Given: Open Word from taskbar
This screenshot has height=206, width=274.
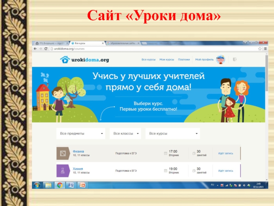Looking at the screenshot, I should 71,185.
